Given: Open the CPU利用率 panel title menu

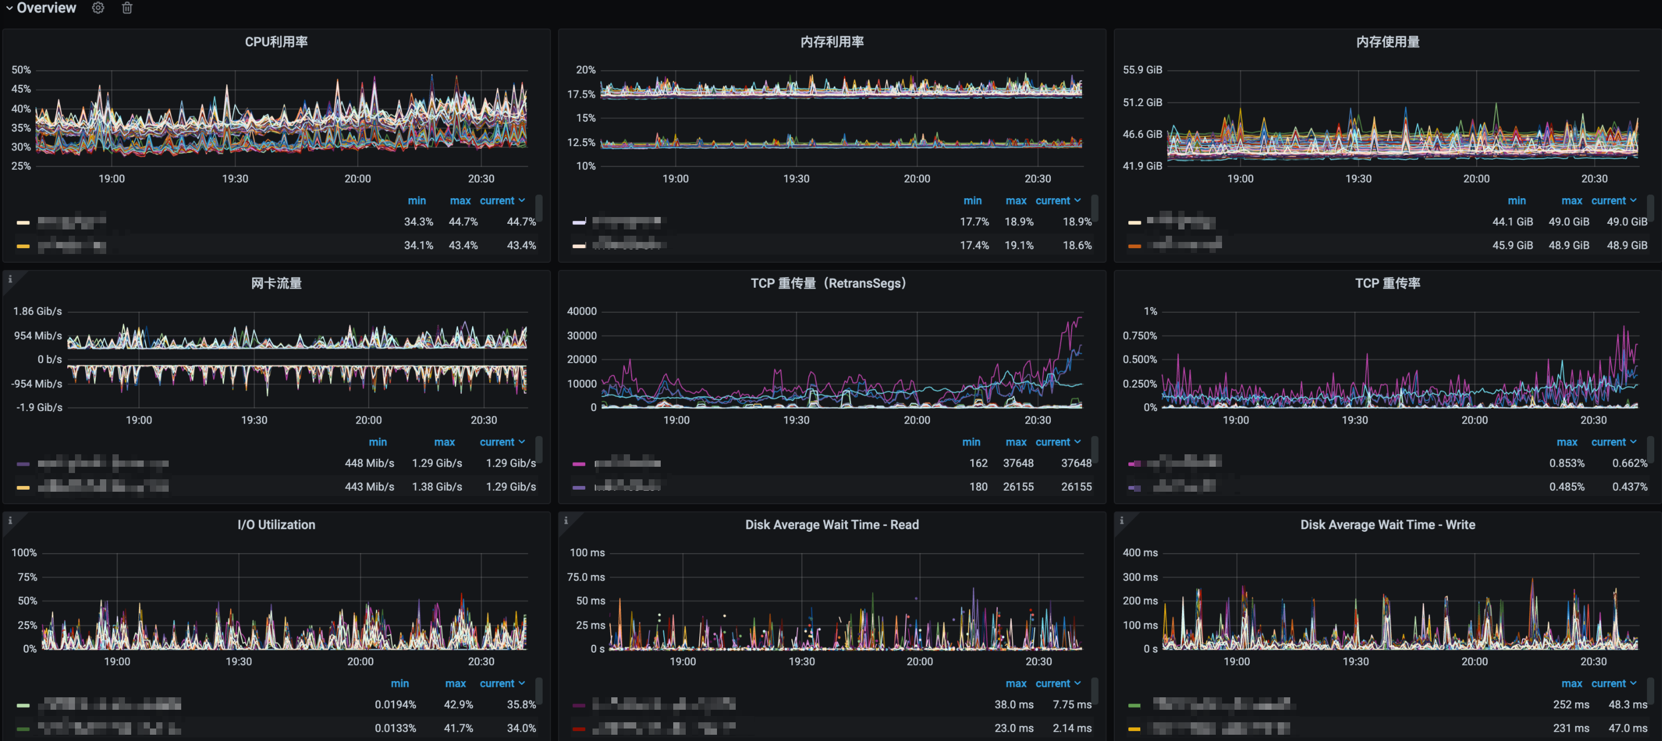Looking at the screenshot, I should [276, 42].
